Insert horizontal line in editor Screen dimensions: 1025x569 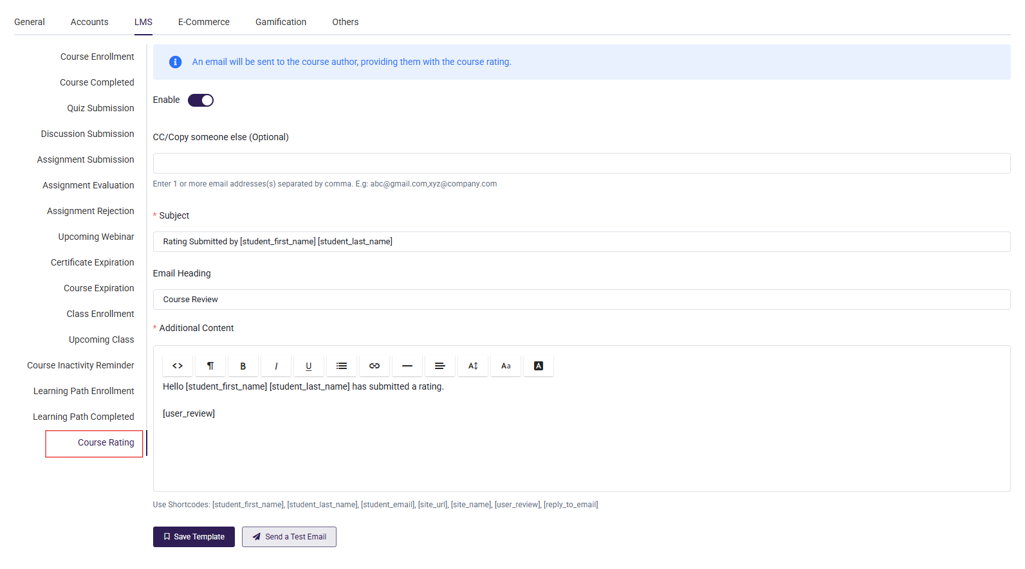407,366
